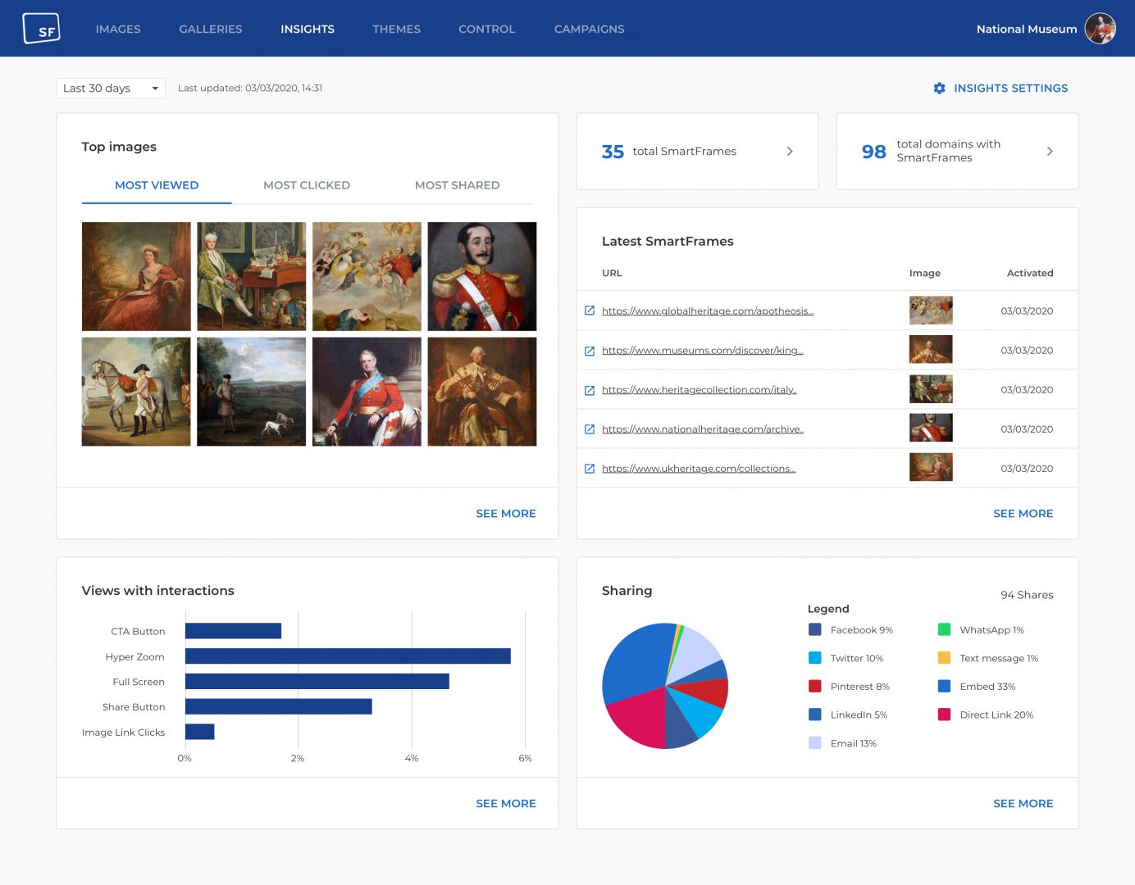Expand the Last 30 days dropdown

[111, 88]
